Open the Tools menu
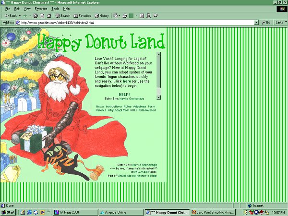 tap(55, 9)
